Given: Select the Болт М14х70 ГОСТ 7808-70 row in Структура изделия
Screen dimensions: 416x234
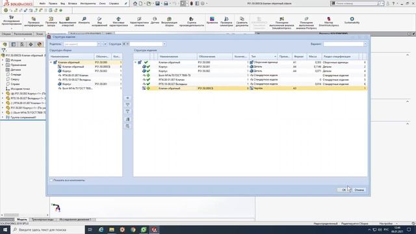Looking at the screenshot, I should tap(250, 75).
